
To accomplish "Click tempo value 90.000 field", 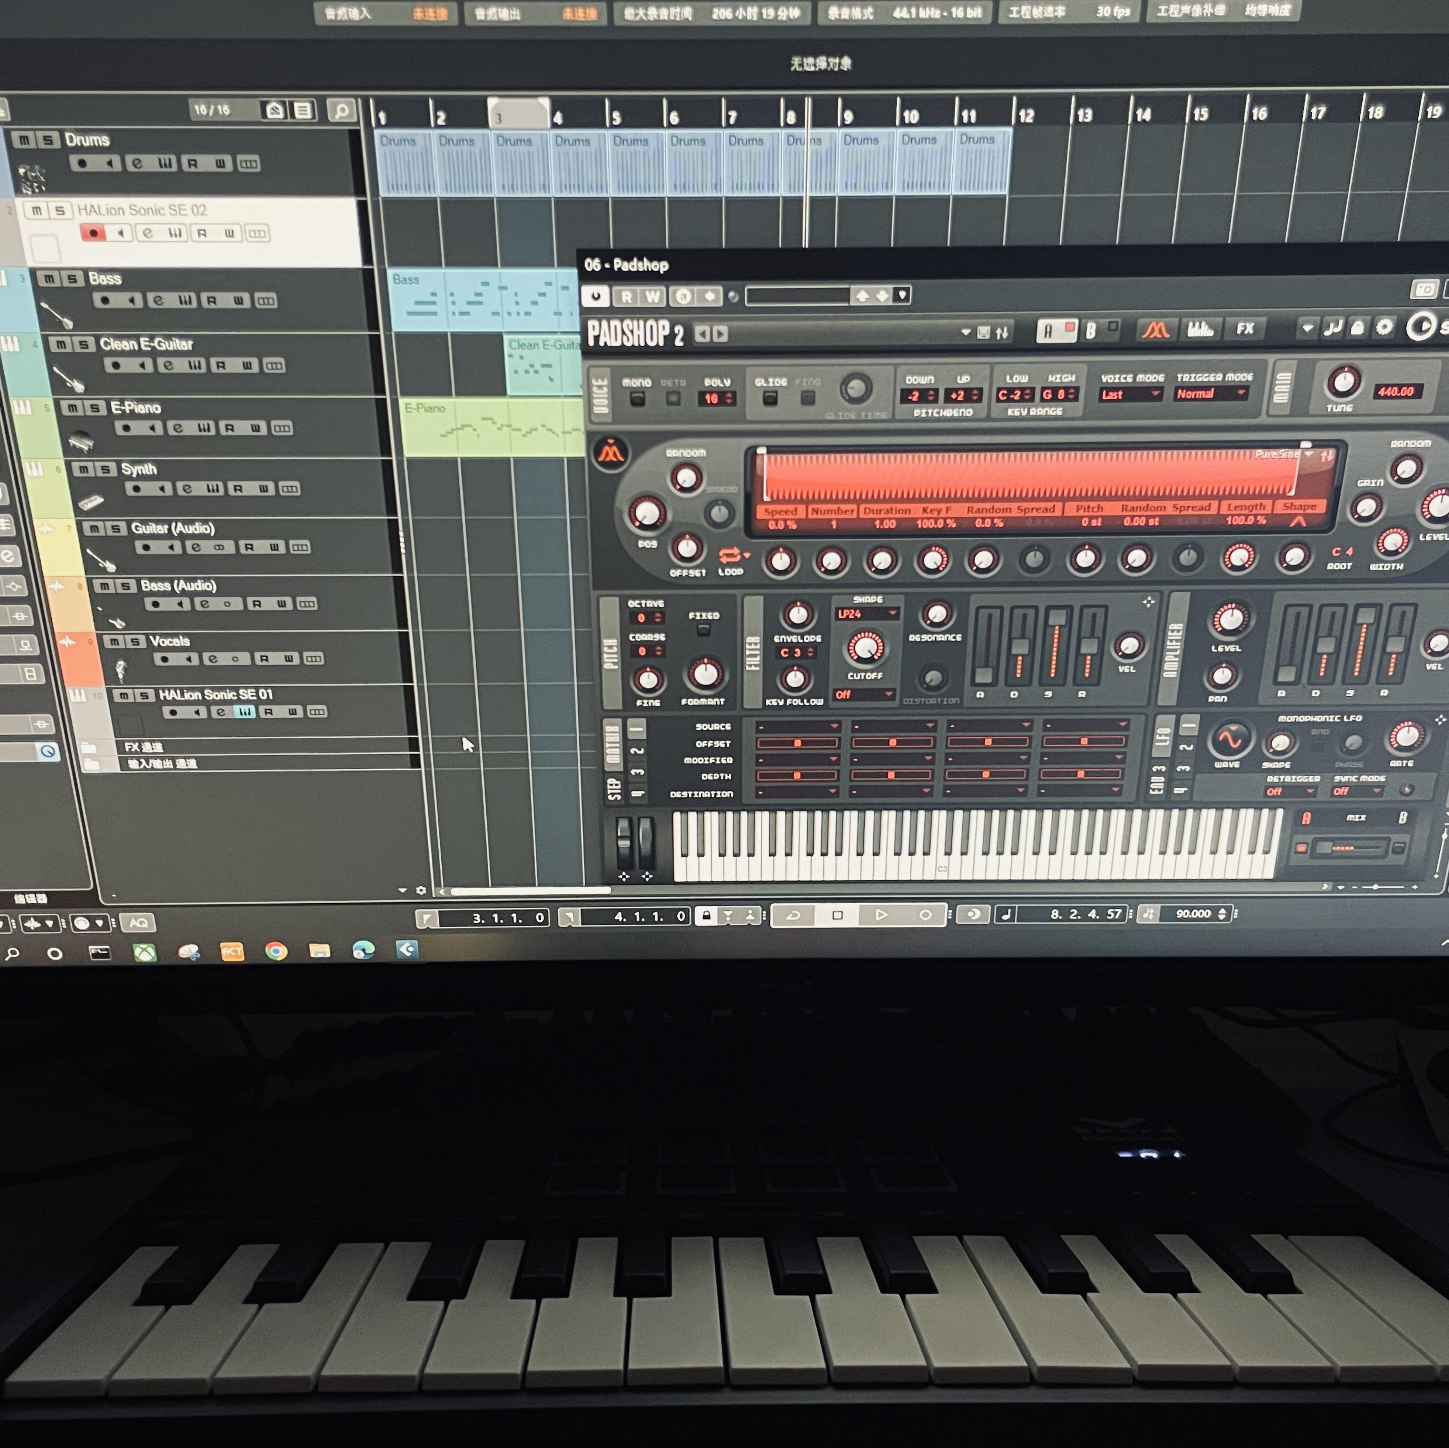I will [x=1194, y=914].
